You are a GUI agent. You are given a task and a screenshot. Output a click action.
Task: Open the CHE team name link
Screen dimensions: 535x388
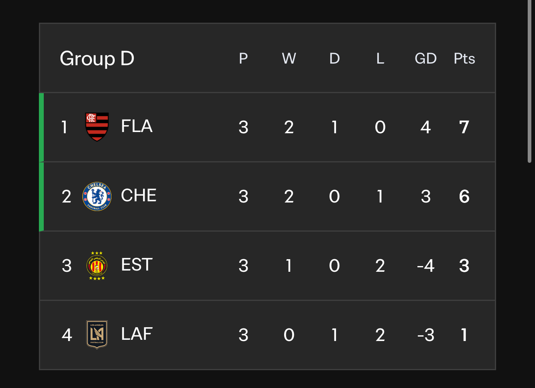[x=139, y=196]
